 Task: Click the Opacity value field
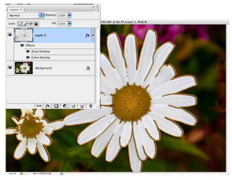63,15
